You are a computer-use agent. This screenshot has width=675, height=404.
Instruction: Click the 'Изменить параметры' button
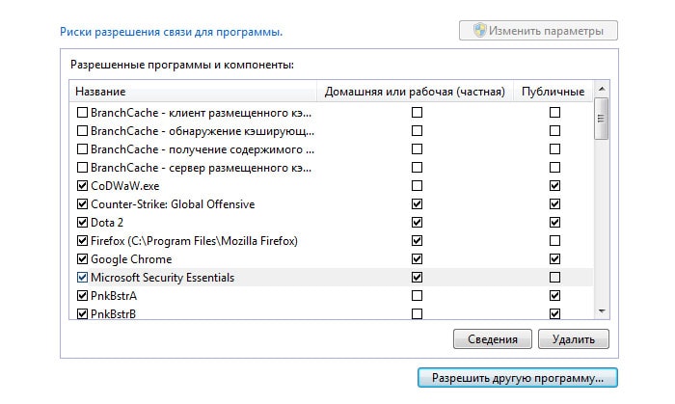point(538,31)
